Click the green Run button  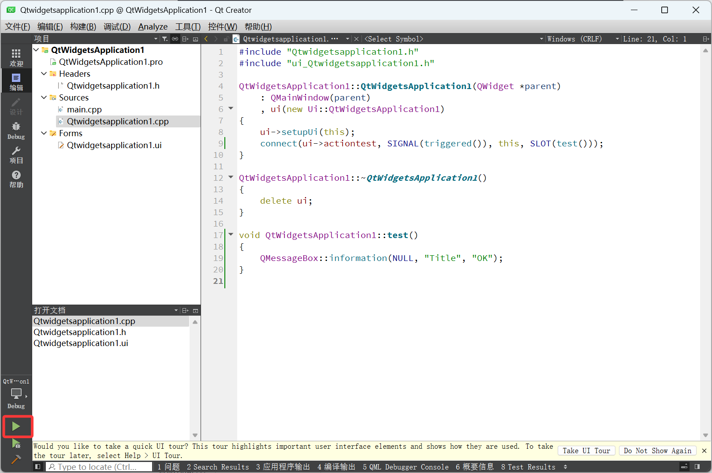tap(16, 426)
